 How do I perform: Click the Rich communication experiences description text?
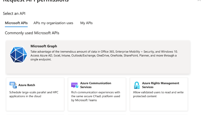96,96
